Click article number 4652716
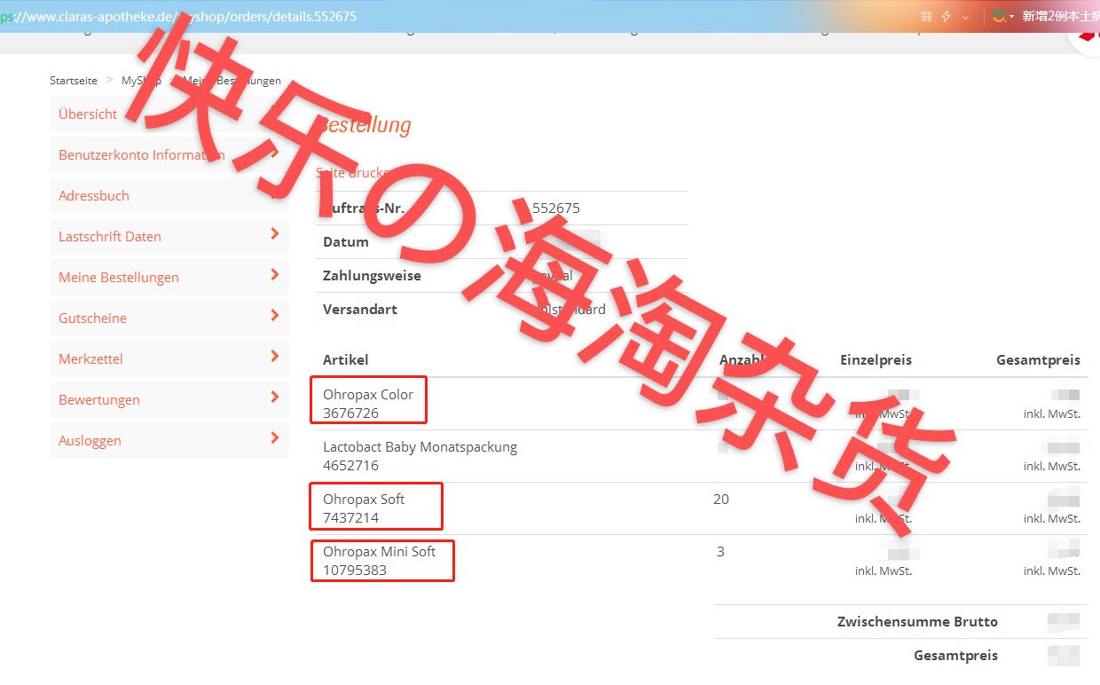 click(x=350, y=465)
